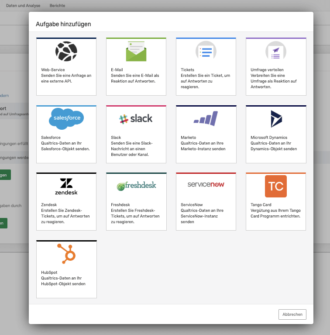Choose the Tickets list icon
Screen dimensions: 330x335
(206, 51)
